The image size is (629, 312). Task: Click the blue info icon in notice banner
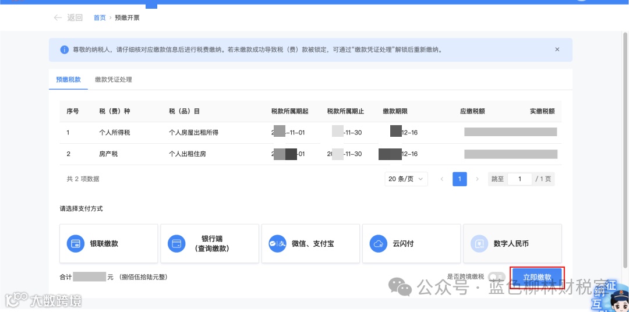pyautogui.click(x=64, y=49)
